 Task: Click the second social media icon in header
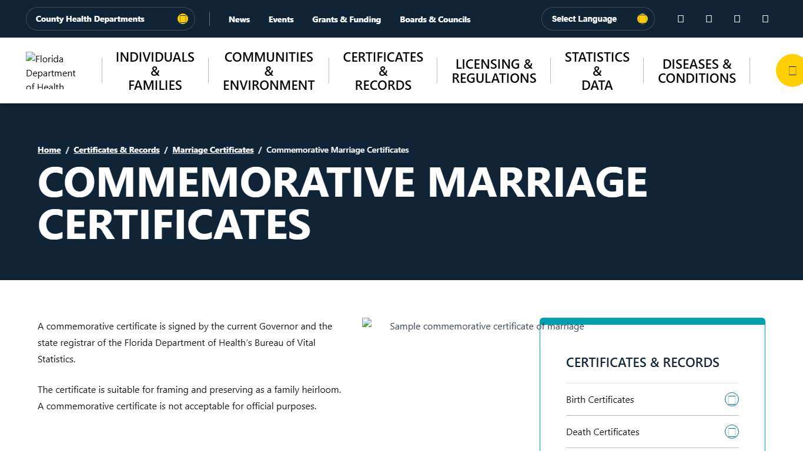(x=708, y=19)
